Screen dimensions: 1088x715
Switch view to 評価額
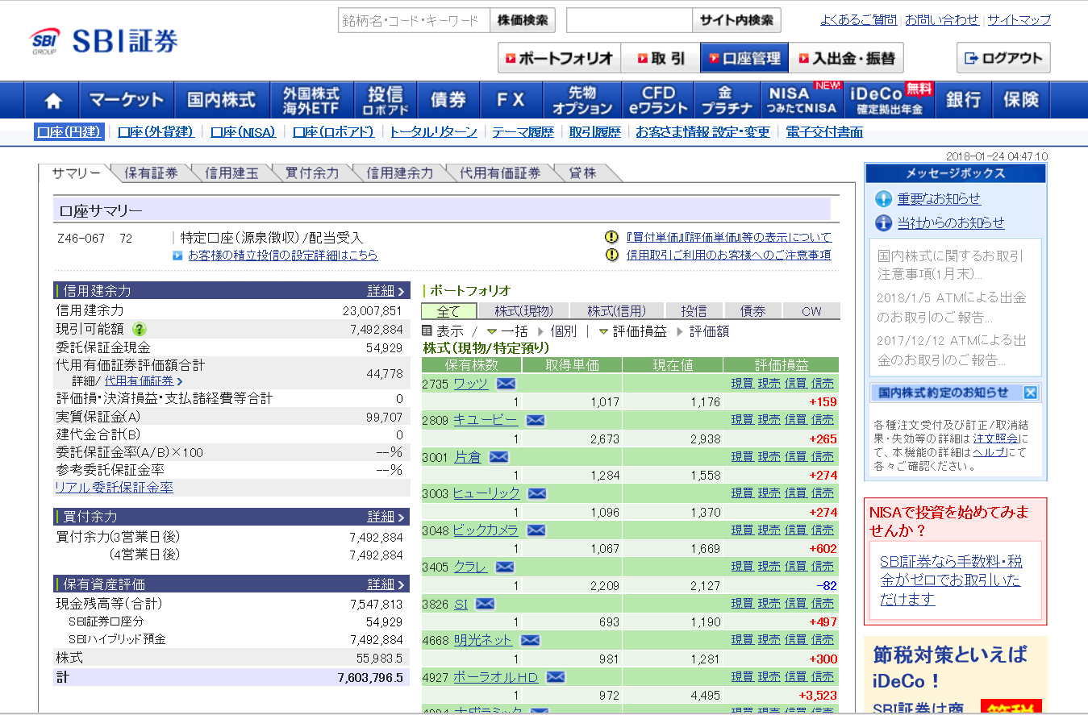(702, 331)
